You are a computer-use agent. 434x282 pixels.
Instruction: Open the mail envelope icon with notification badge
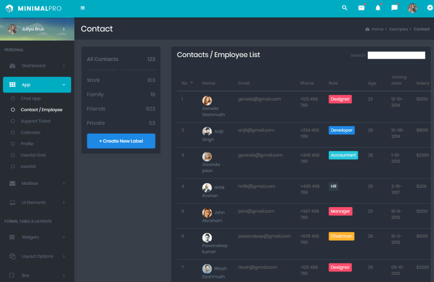click(x=361, y=8)
